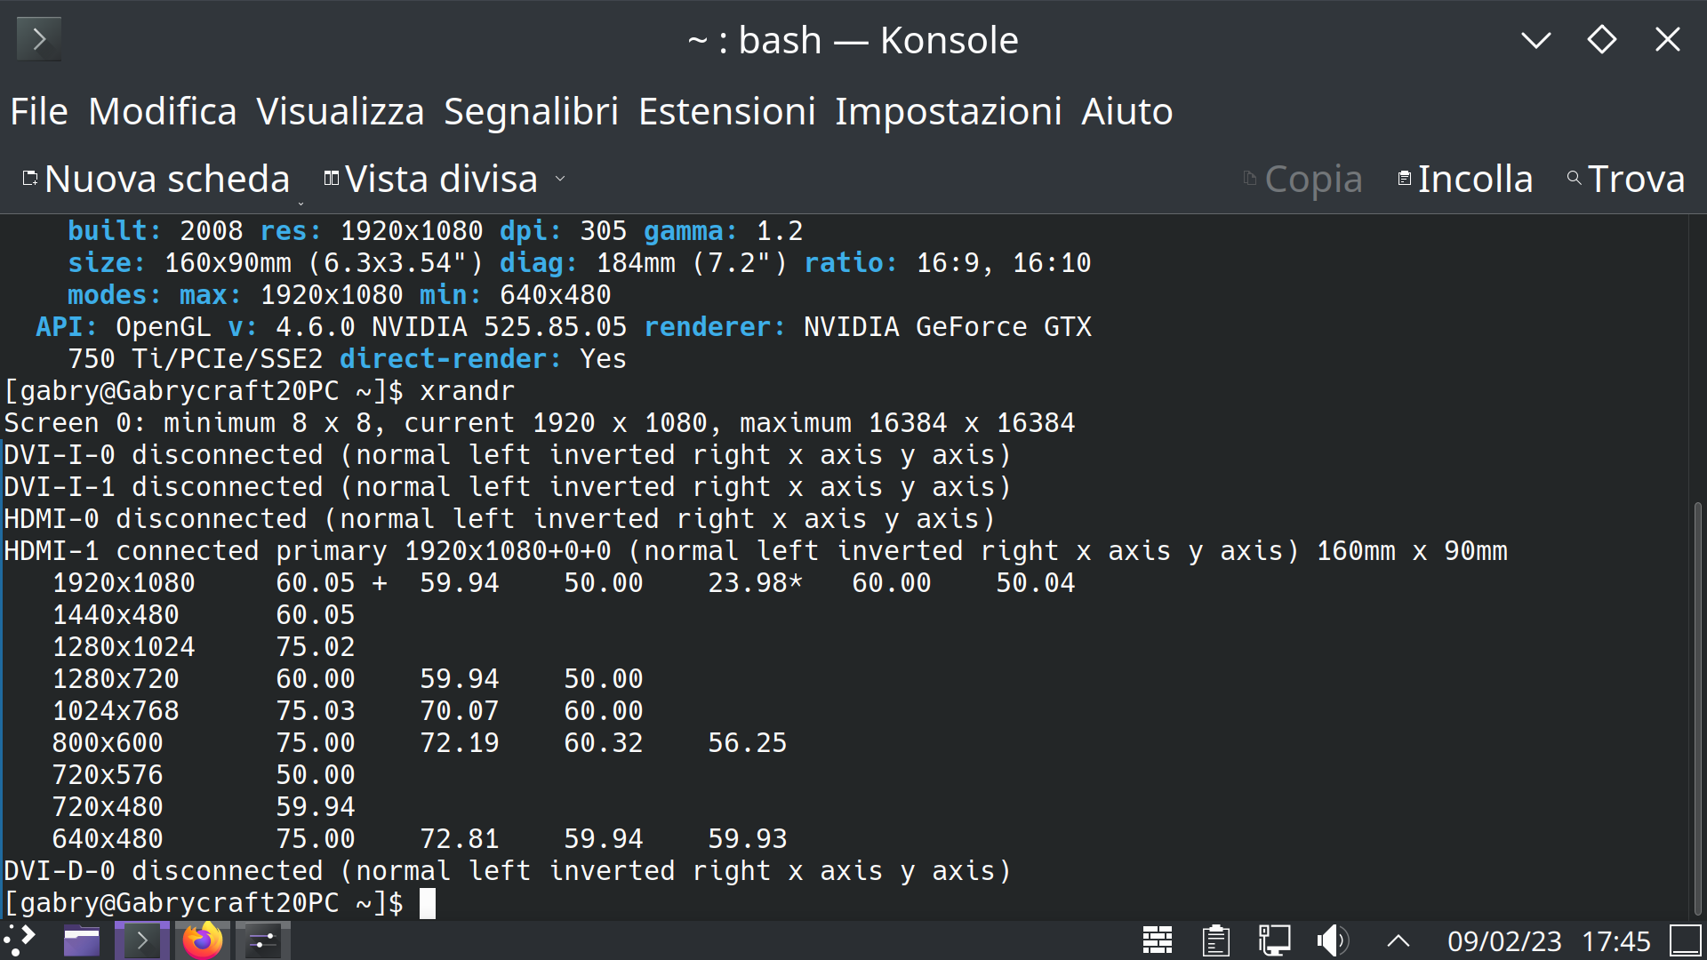Open the audio volume tray icon
The width and height of the screenshot is (1707, 960).
1333,940
